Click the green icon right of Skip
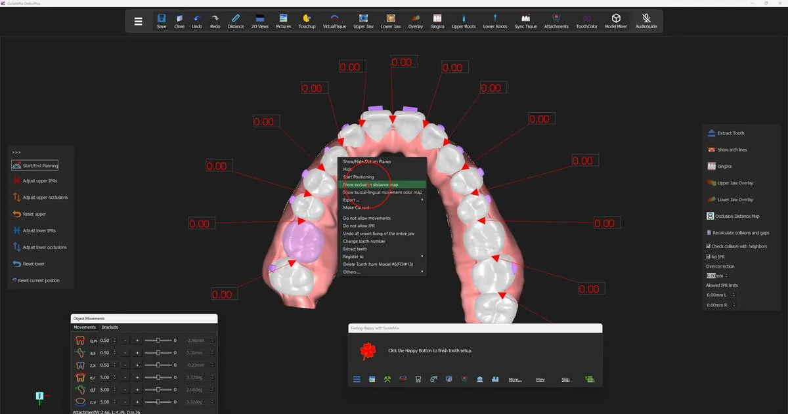Screen dimensions: 788x414 590,379
